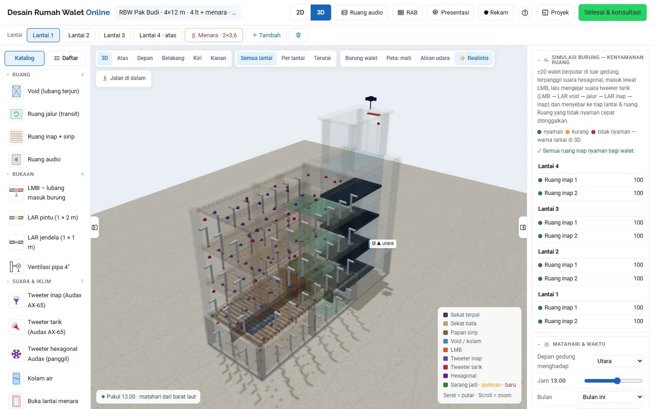Select the Kolam air icon

tap(16, 379)
